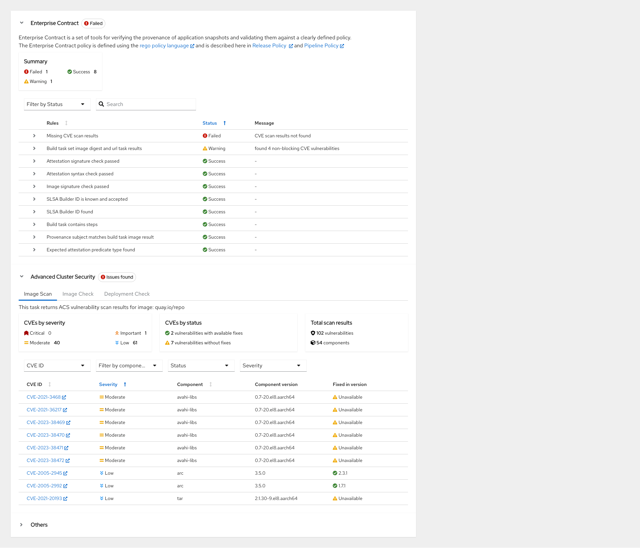640x548 pixels.
Task: Open CVE-2021-20193 link
Action: coord(47,498)
